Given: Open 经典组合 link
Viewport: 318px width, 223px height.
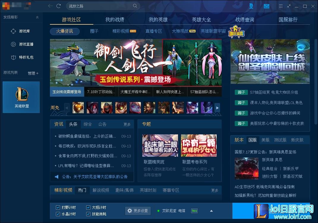Looking at the screenshot, I should [270, 169].
